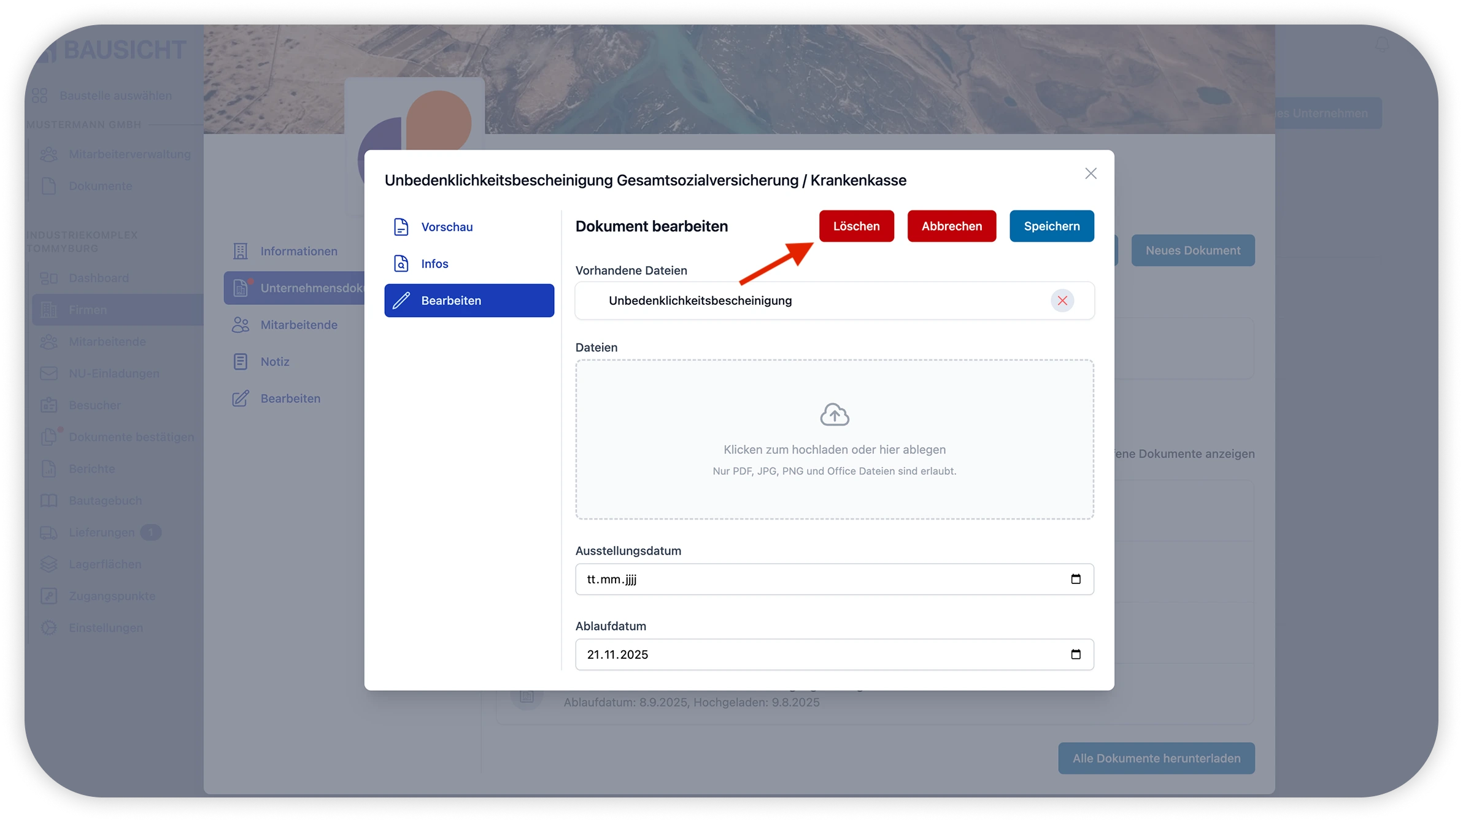Click the Vorschau document icon

[401, 227]
